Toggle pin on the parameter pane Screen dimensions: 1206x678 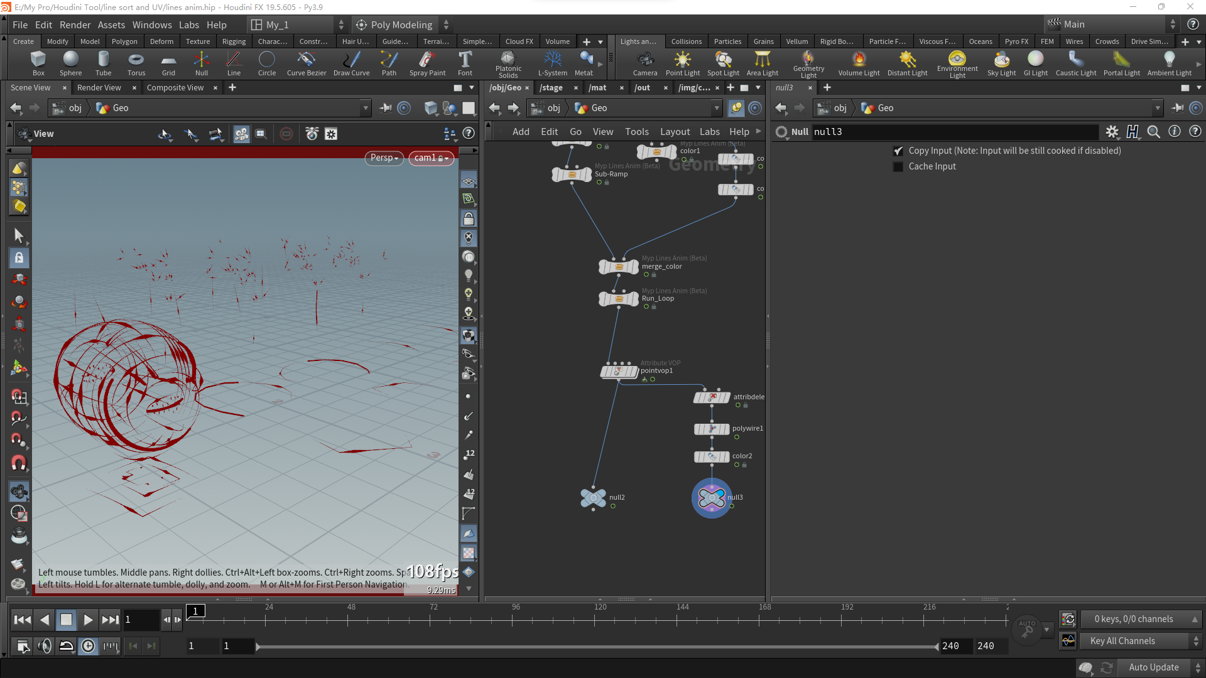(1178, 108)
